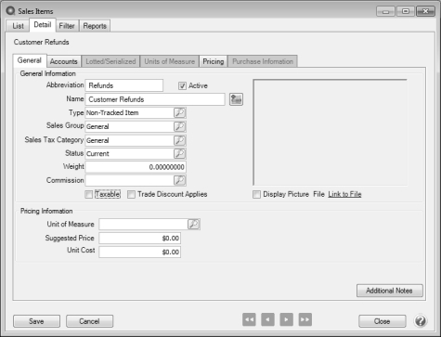Viewport: 441px width, 337px height.
Task: Jump to last record navigation arrow
Action: point(305,319)
